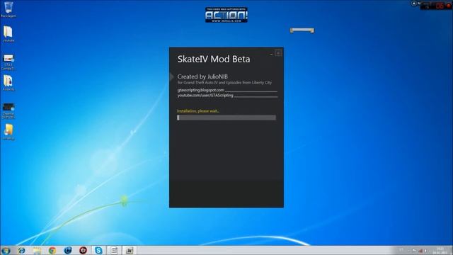The height and width of the screenshot is (255, 453).
Task: Click the Created by JulioNIB heading
Action: [202, 76]
